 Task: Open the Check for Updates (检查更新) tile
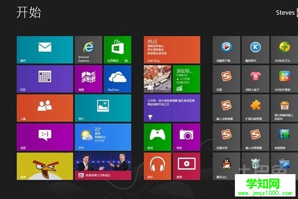click(x=285, y=137)
